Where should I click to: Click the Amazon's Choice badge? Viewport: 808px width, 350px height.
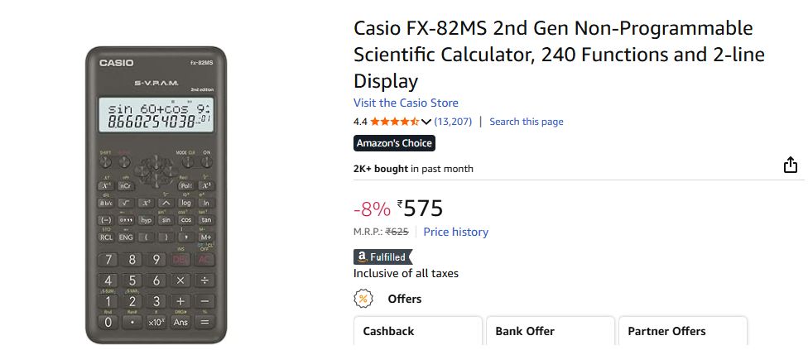(394, 143)
